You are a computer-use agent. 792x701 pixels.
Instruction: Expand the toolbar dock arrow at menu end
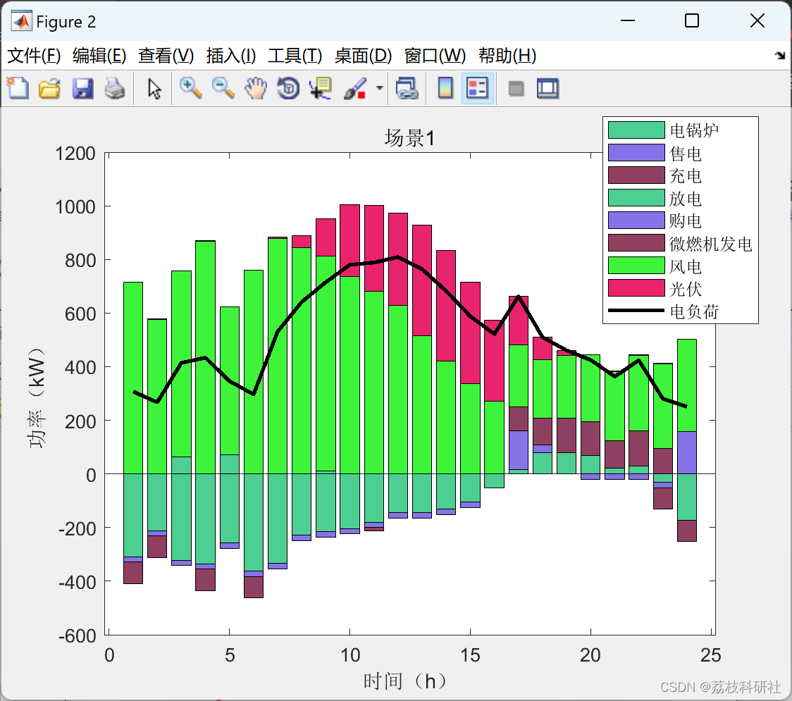pyautogui.click(x=780, y=56)
